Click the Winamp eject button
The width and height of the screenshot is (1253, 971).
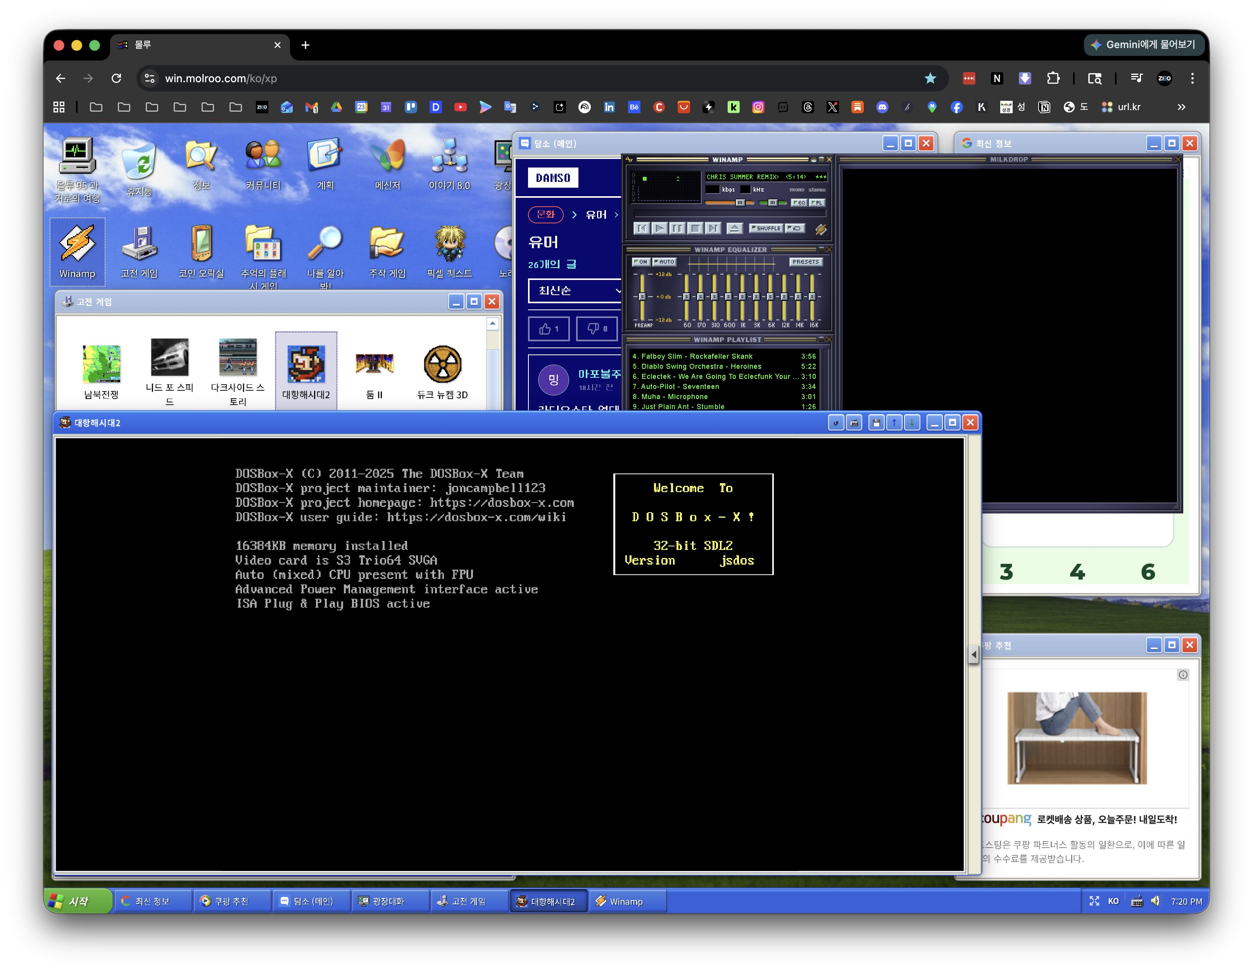tap(734, 228)
